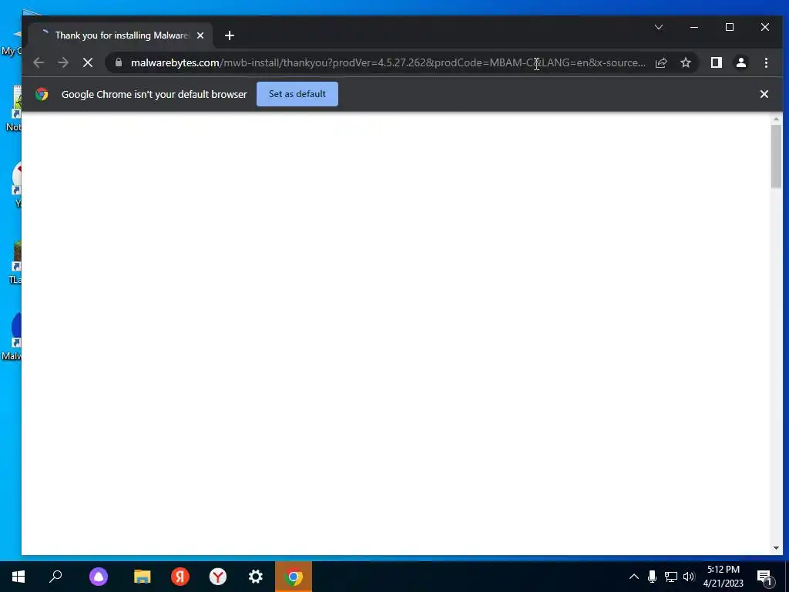789x592 pixels.
Task: Open the Windows Start menu
Action: pos(18,577)
